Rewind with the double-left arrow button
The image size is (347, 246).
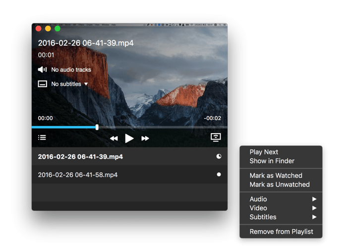coord(114,139)
